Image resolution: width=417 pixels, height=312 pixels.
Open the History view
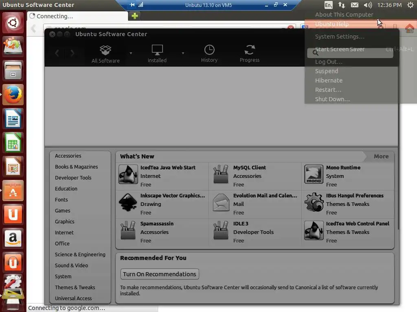point(209,54)
